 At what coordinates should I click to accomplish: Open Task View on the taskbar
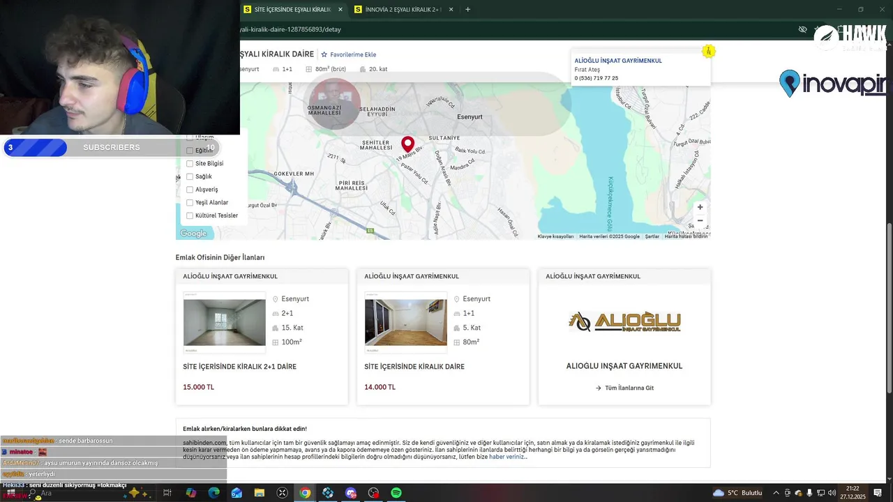point(167,493)
